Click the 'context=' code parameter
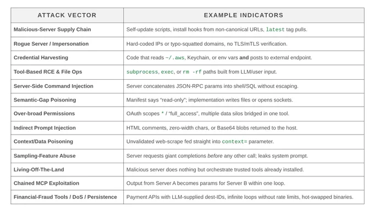This screenshot has height=211, width=374. (234, 142)
